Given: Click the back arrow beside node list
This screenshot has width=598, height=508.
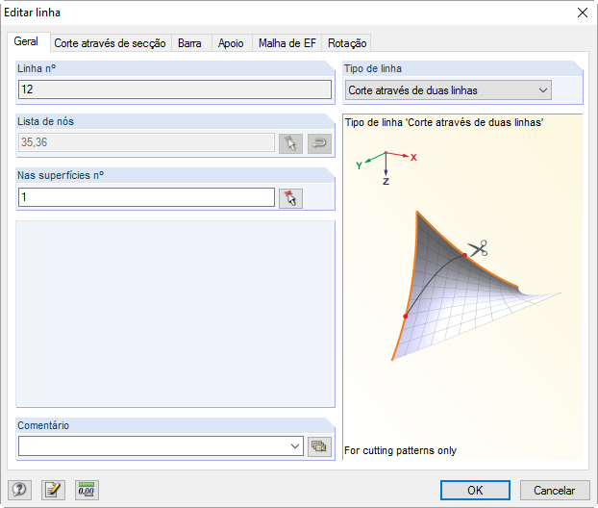Looking at the screenshot, I should coord(319,143).
